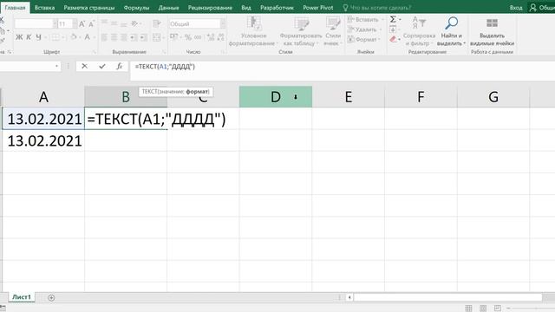The width and height of the screenshot is (555, 312).
Task: Select cell A2 containing 13.02.2021
Action: point(43,140)
